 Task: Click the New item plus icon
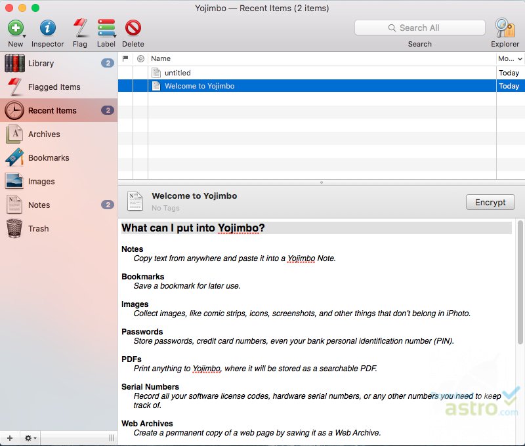pyautogui.click(x=15, y=28)
